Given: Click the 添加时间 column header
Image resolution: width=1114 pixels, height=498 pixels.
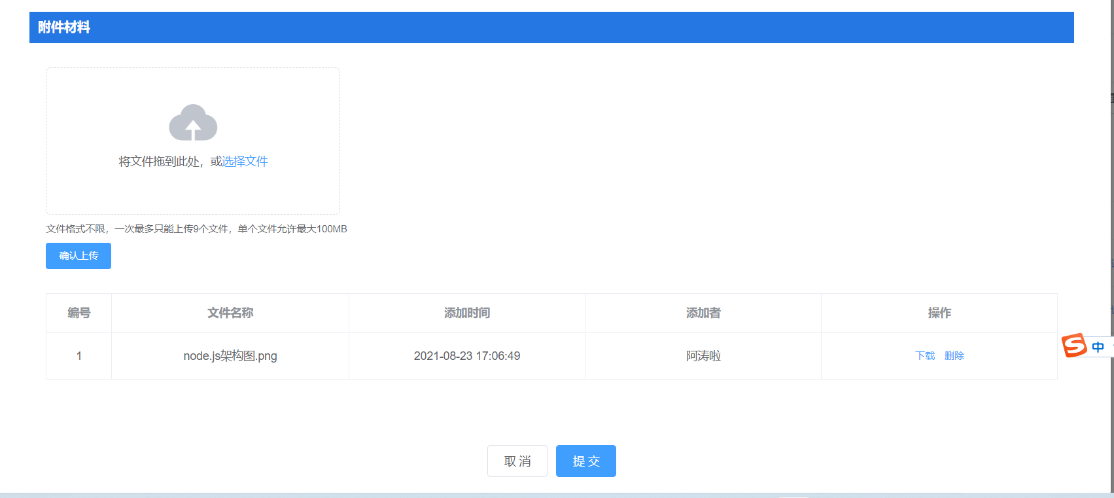Looking at the screenshot, I should pos(467,313).
